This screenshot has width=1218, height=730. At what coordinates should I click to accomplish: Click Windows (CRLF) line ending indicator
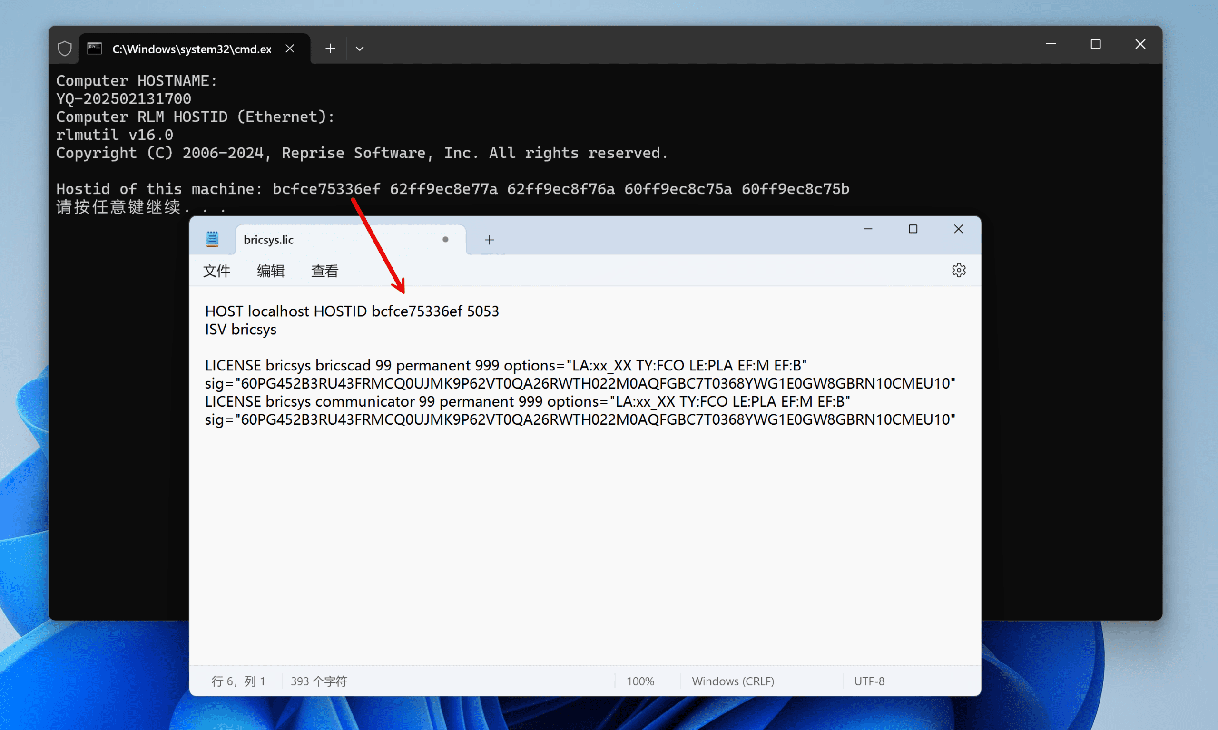(x=733, y=681)
